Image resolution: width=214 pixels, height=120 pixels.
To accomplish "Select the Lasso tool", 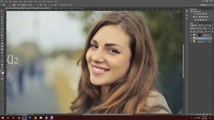I will click(2, 17).
